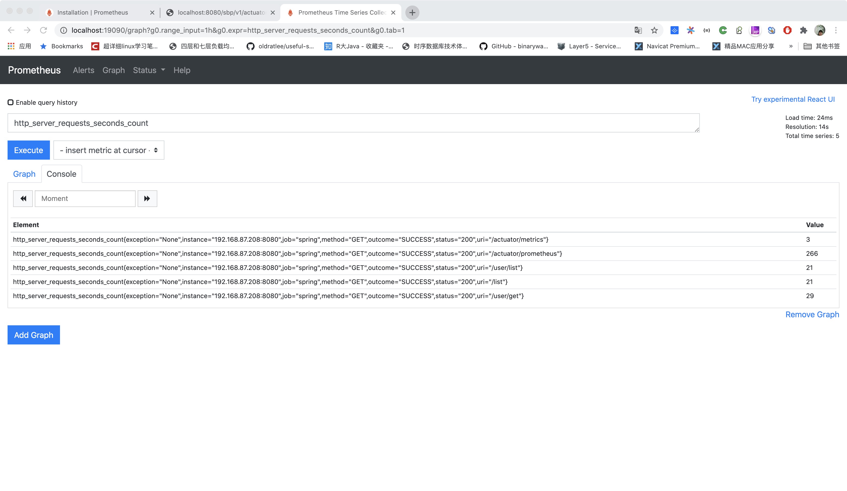The height and width of the screenshot is (491, 847).
Task: Click the Remove Graph link
Action: coord(812,314)
